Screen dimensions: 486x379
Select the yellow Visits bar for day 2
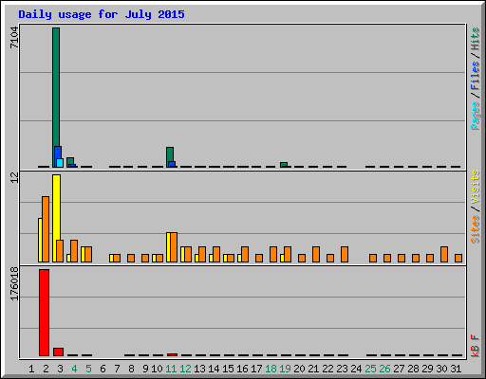(40, 240)
